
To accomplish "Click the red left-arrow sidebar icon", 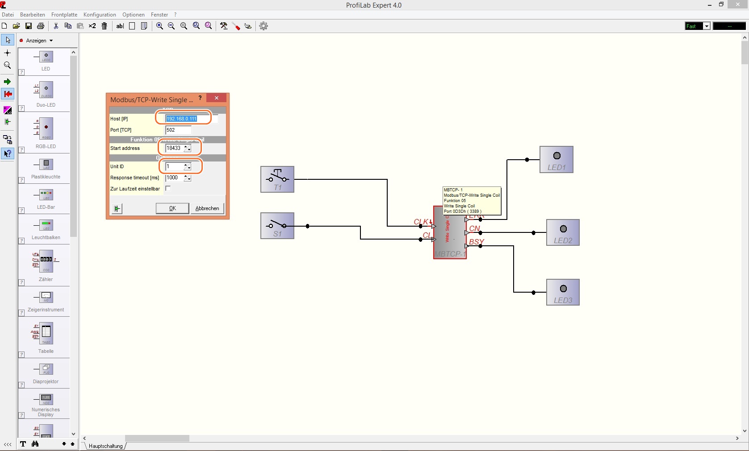I will [x=8, y=94].
